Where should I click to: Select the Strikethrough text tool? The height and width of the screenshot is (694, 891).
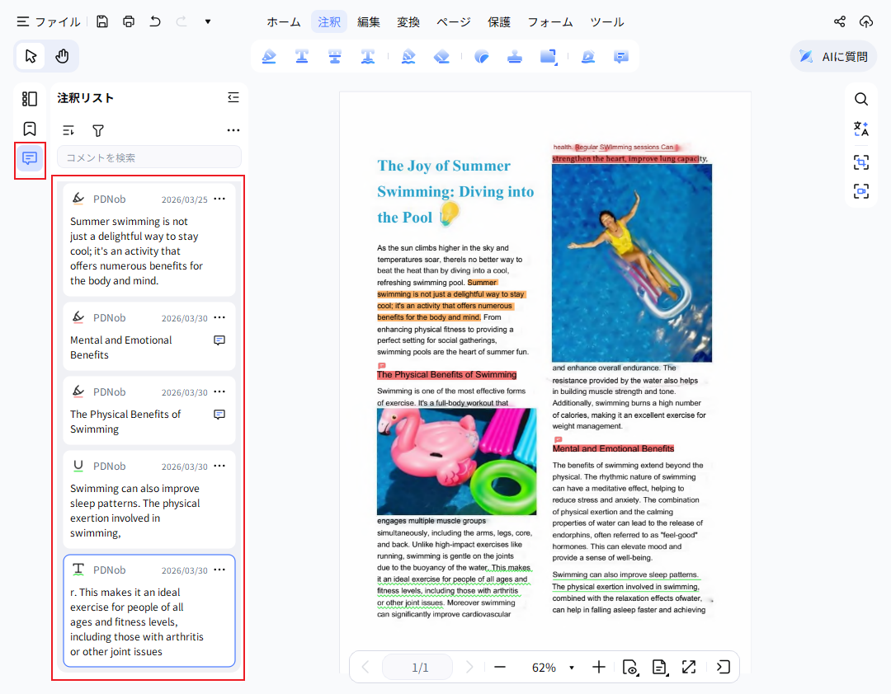click(x=335, y=57)
